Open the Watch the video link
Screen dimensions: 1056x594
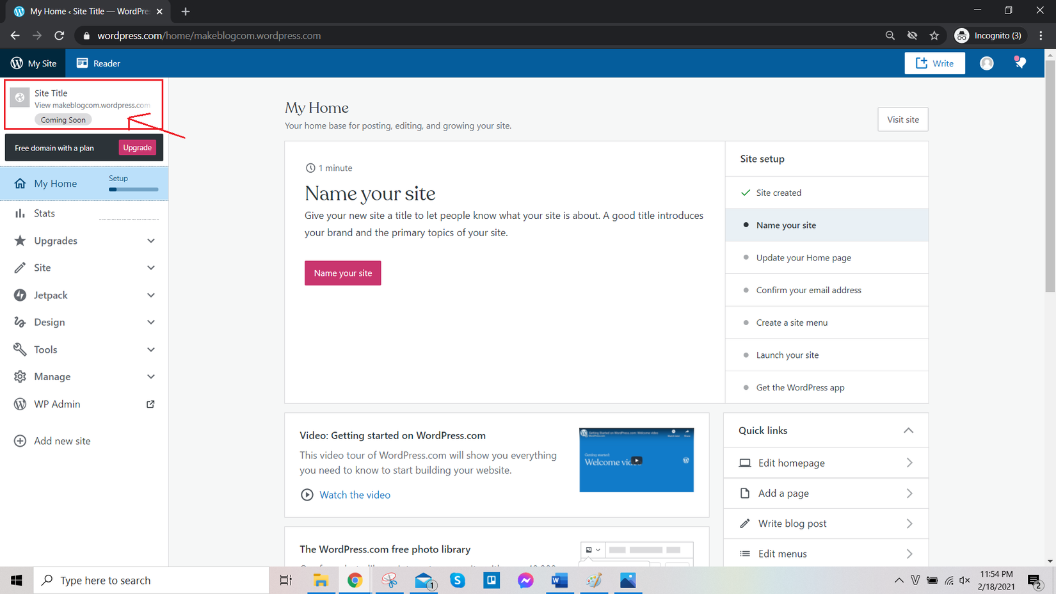pyautogui.click(x=355, y=495)
